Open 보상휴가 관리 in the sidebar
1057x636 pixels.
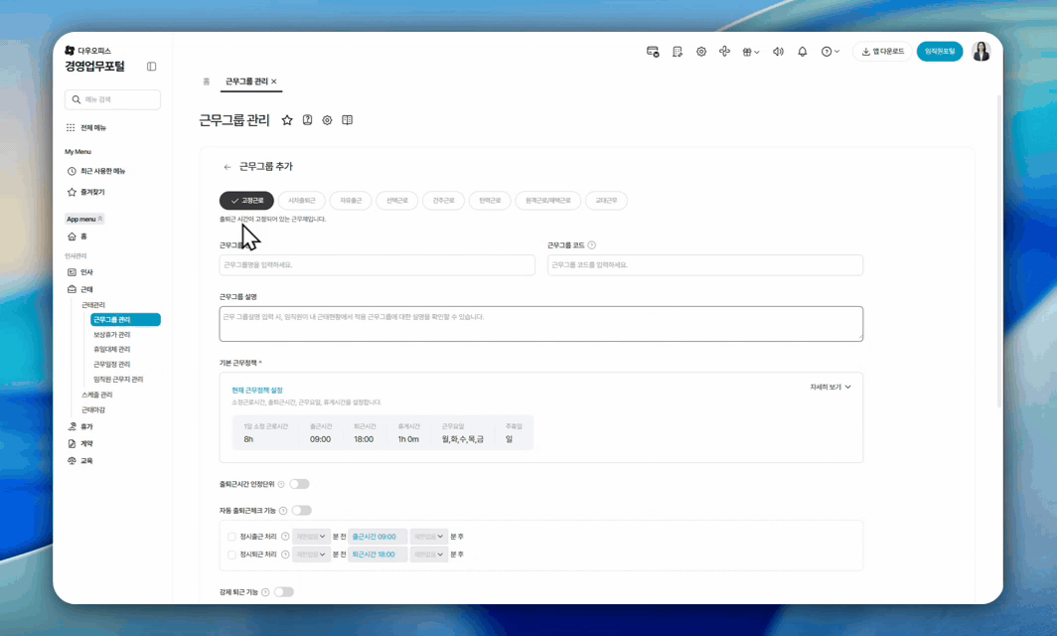pos(112,335)
